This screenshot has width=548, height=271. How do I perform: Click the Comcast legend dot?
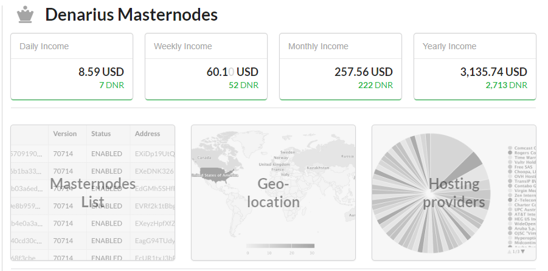pyautogui.click(x=510, y=148)
